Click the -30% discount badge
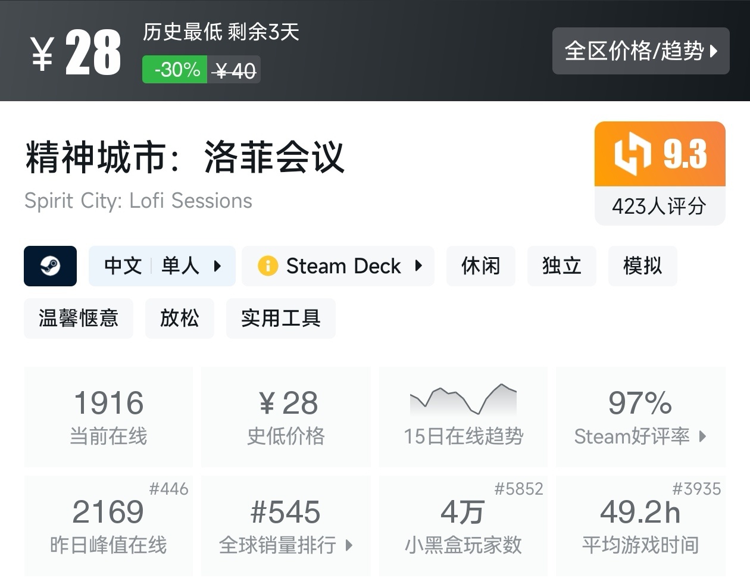This screenshot has height=581, width=750. tap(175, 70)
